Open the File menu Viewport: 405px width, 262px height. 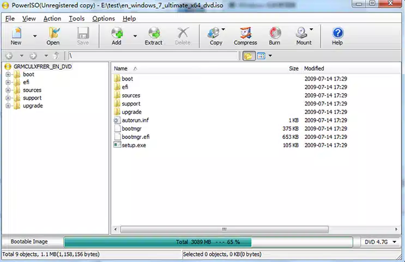[10, 19]
